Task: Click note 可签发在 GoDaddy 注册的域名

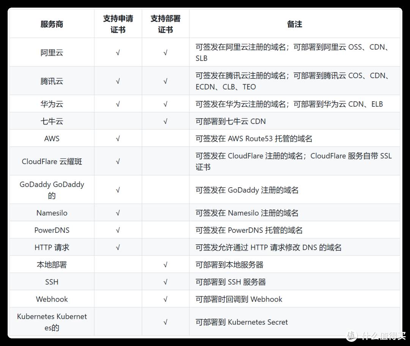Action: click(247, 190)
